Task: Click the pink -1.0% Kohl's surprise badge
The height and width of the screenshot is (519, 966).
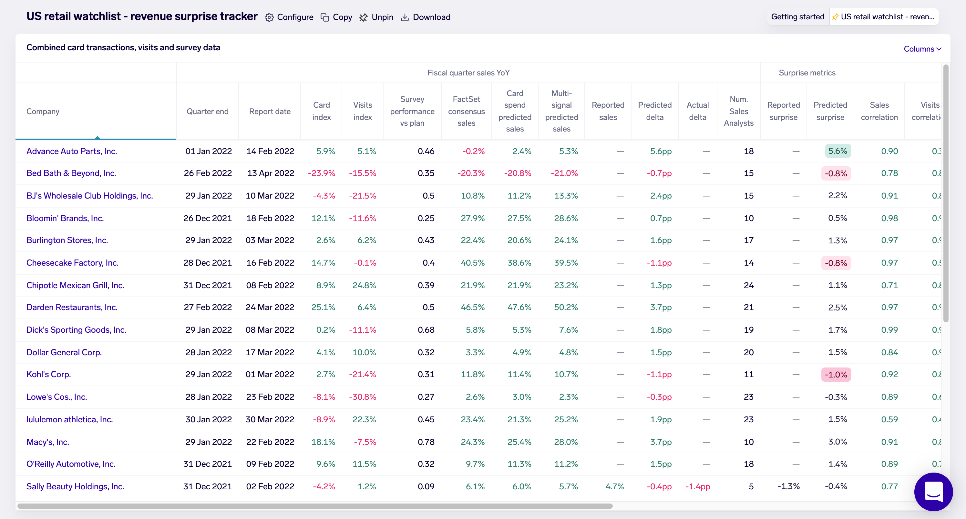Action: pos(836,375)
